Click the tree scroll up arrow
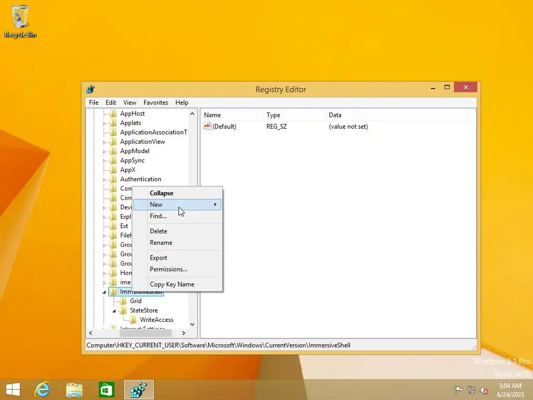 193,114
